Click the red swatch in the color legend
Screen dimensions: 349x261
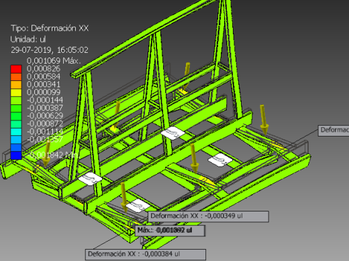(16, 69)
